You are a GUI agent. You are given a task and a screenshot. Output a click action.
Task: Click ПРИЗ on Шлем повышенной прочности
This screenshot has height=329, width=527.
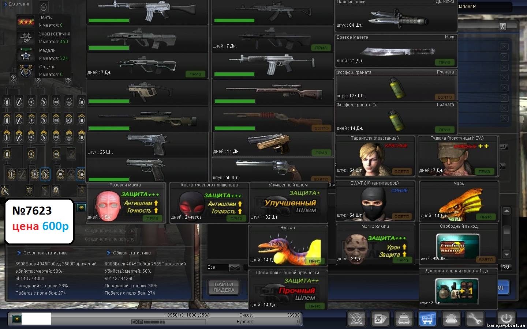coord(314,306)
